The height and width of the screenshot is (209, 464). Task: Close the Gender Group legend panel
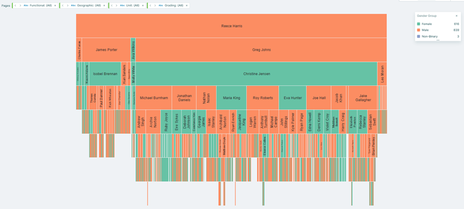point(457,16)
